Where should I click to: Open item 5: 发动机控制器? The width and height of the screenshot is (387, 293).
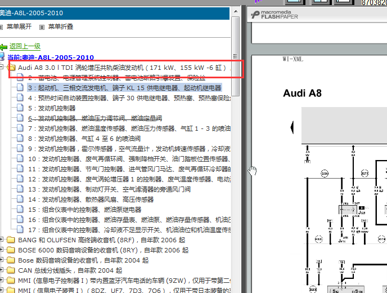tap(52, 108)
